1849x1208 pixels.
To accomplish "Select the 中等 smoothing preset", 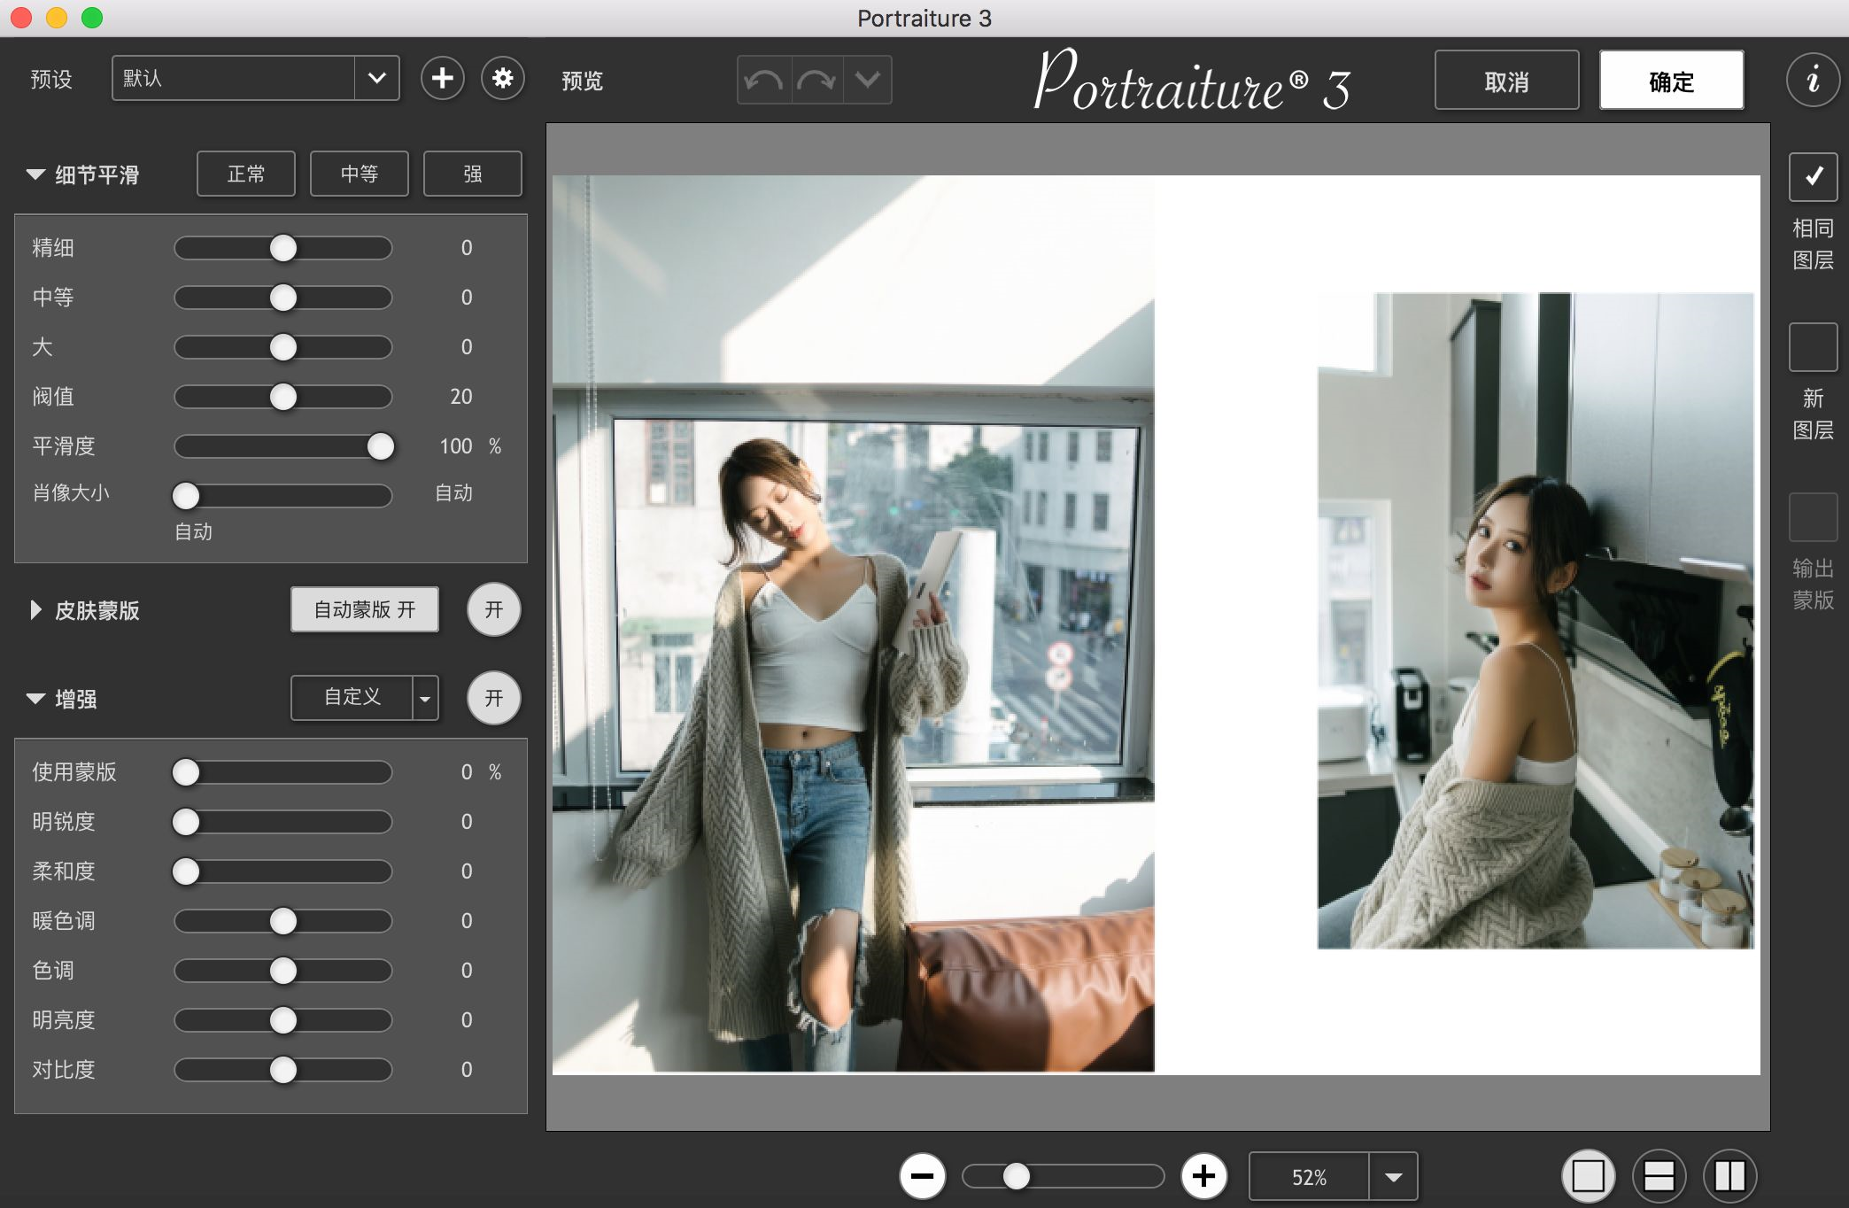I will 359,174.
